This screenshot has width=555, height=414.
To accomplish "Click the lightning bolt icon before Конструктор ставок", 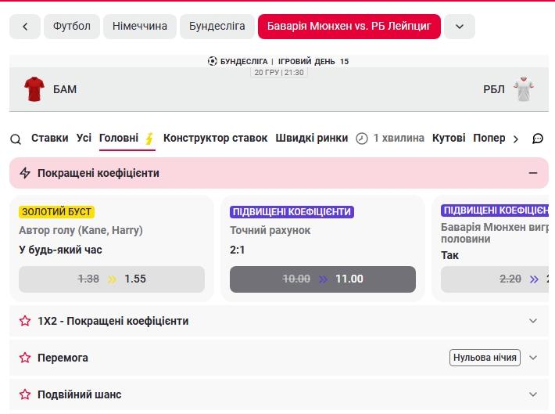I will tap(149, 139).
